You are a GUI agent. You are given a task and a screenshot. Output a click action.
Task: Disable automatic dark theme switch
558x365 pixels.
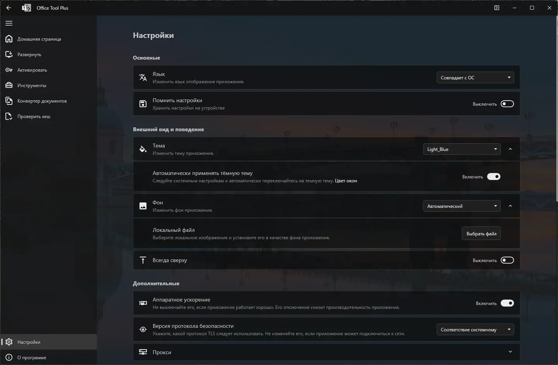coord(494,177)
